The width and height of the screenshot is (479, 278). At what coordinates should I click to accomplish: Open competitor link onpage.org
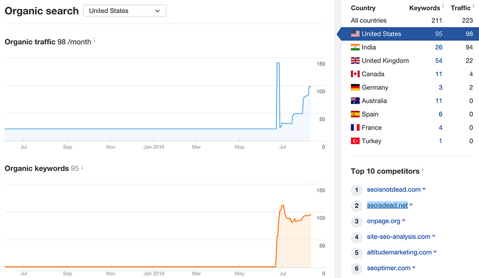coord(384,221)
